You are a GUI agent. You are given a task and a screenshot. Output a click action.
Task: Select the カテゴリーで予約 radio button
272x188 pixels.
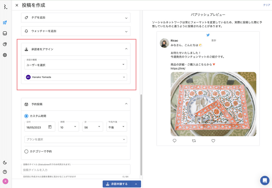(x=26, y=151)
